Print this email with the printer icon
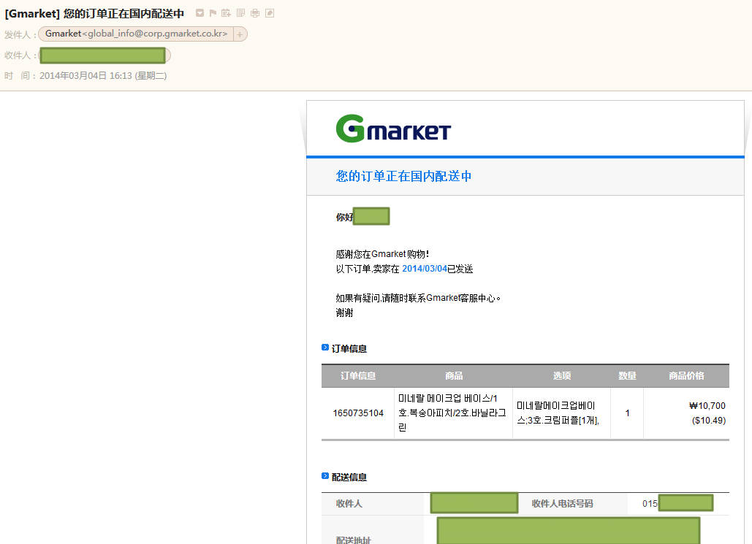 [255, 13]
